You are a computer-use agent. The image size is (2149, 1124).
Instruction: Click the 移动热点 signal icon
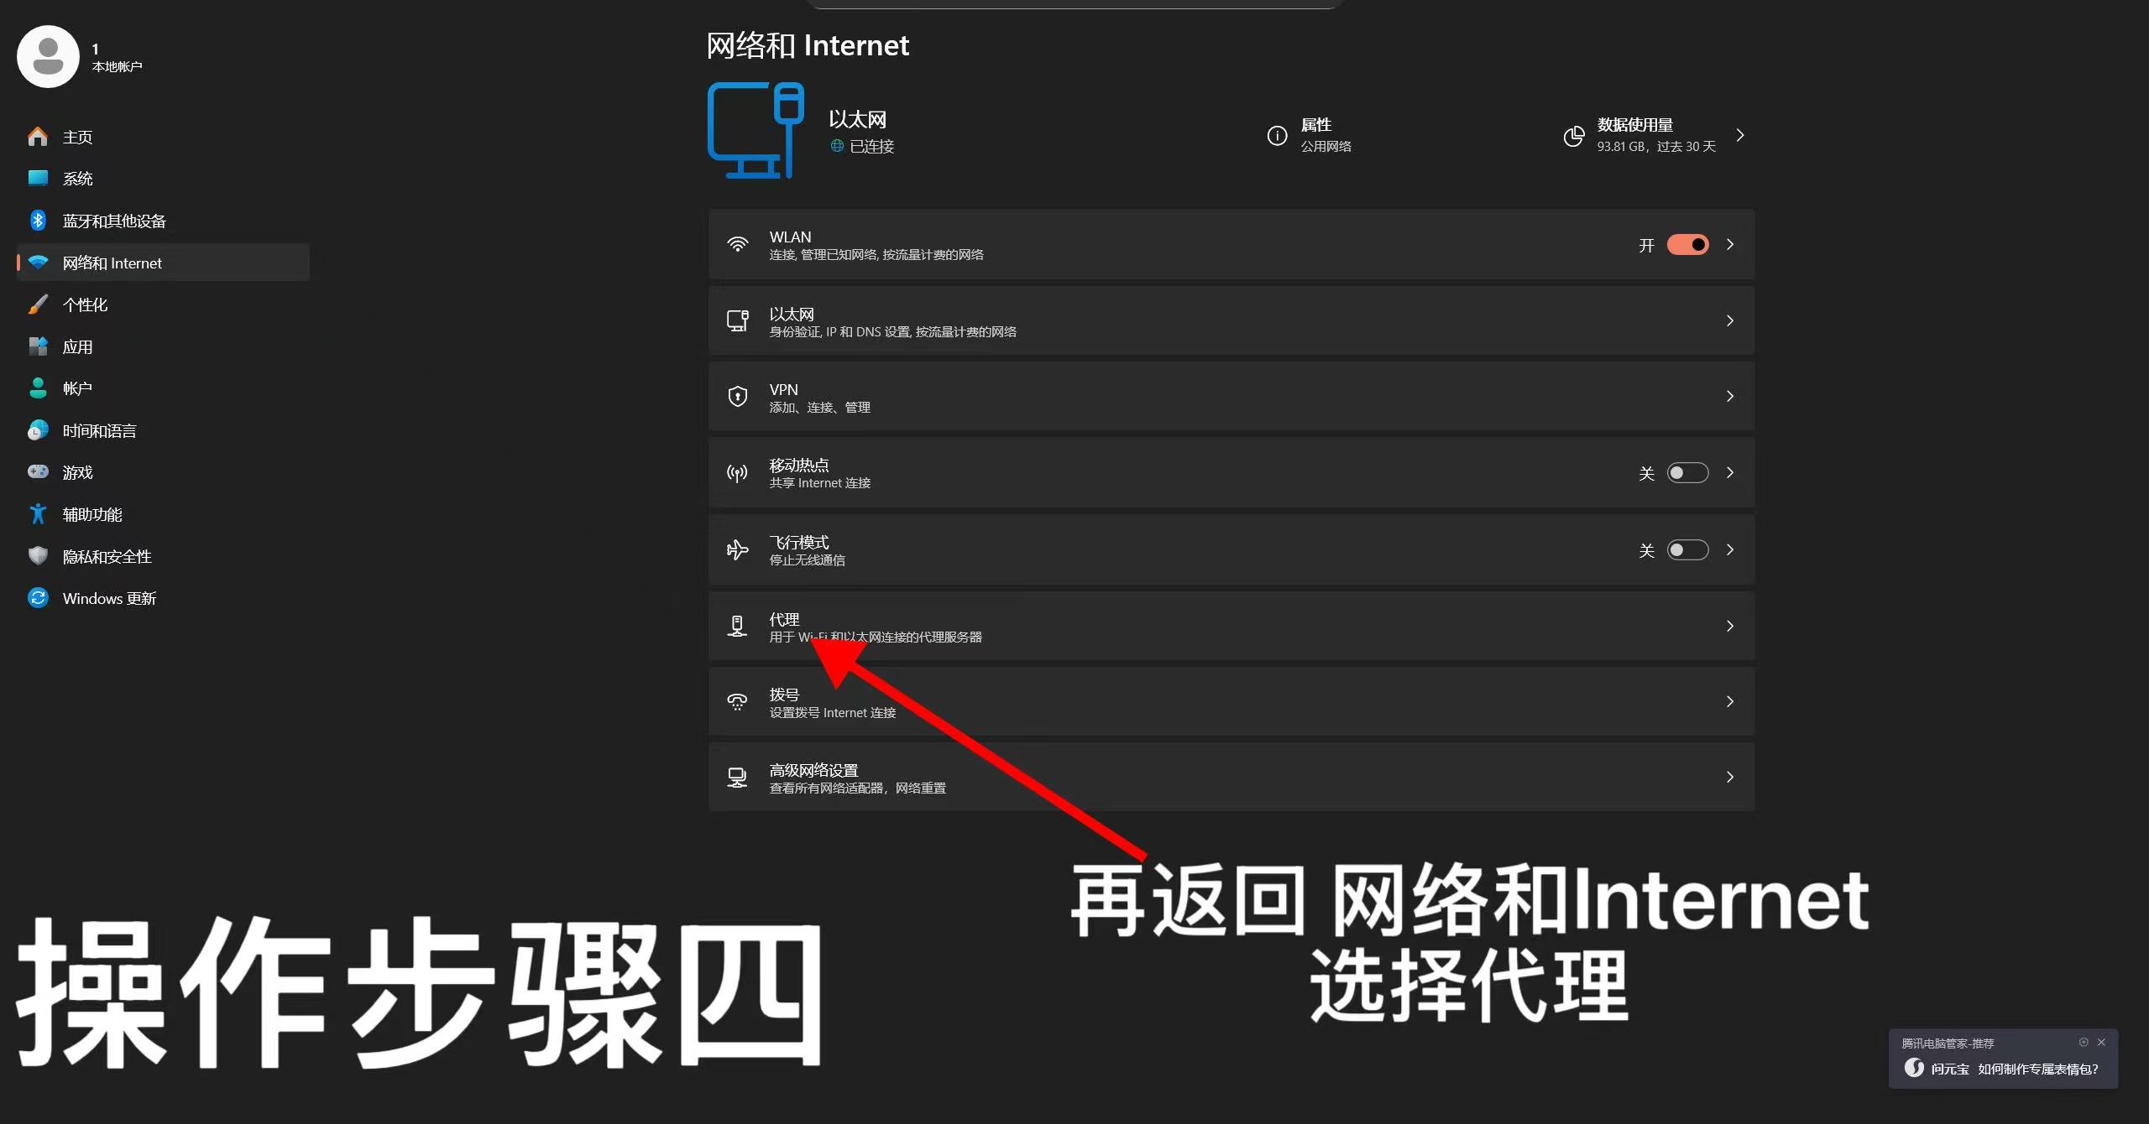coord(737,472)
